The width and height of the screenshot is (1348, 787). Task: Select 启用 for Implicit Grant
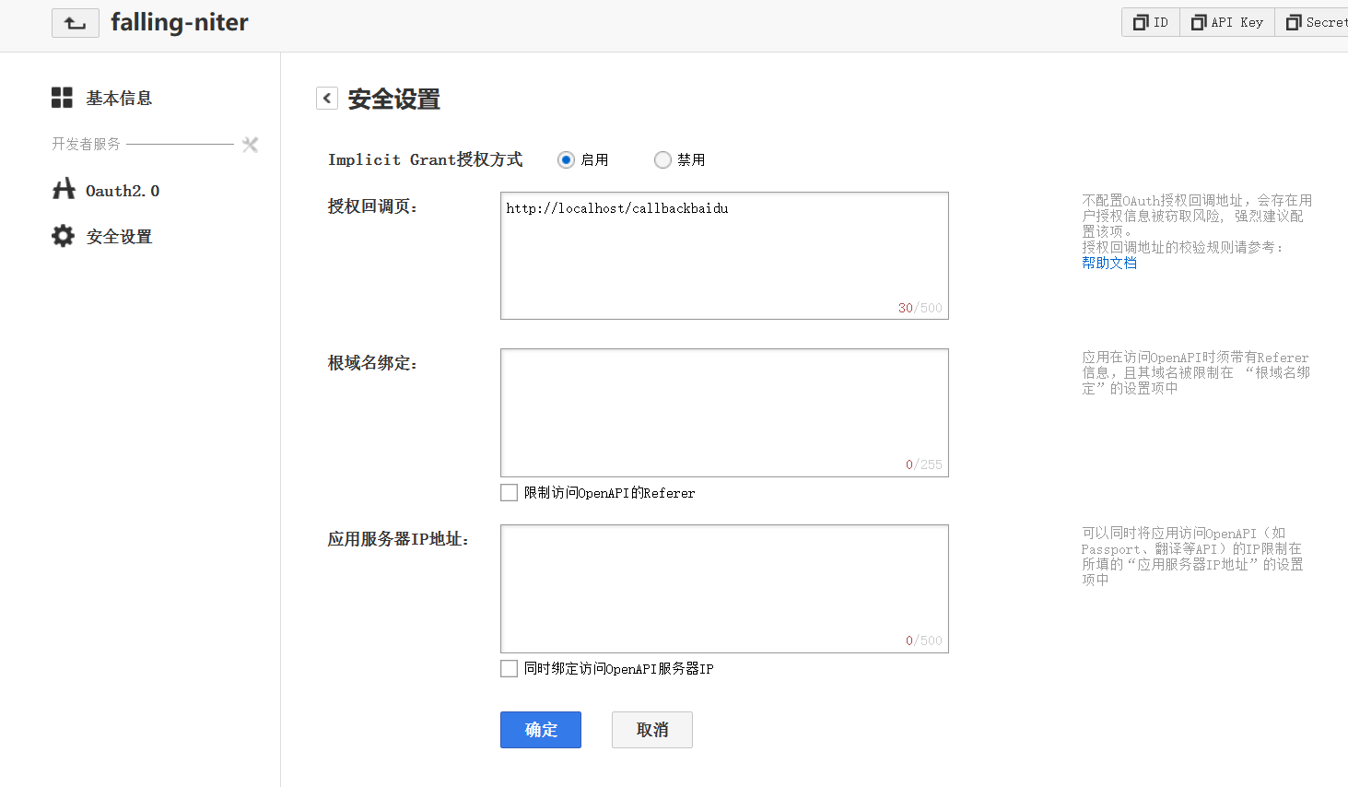coord(566,159)
